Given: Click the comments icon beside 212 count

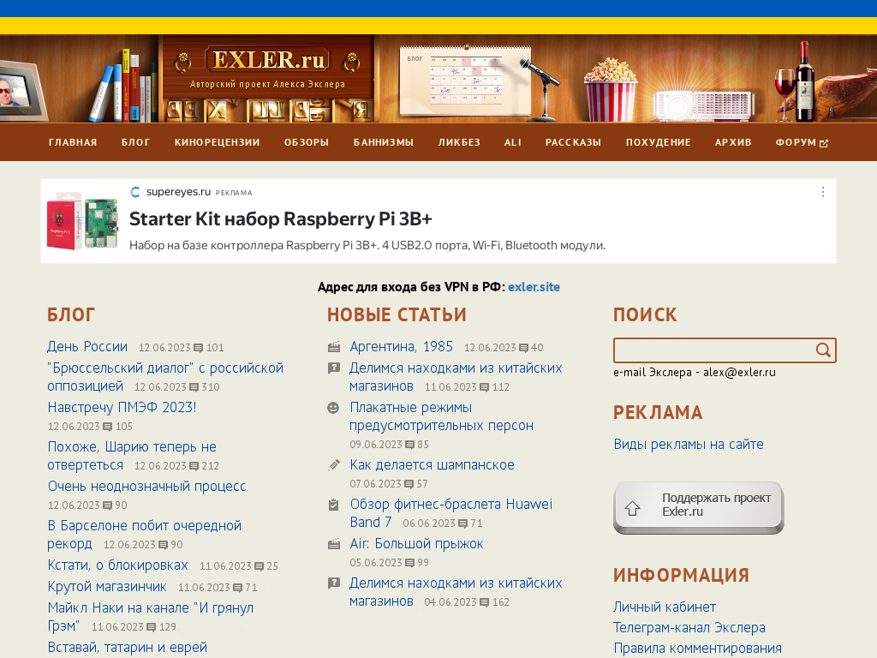Looking at the screenshot, I should pyautogui.click(x=194, y=466).
